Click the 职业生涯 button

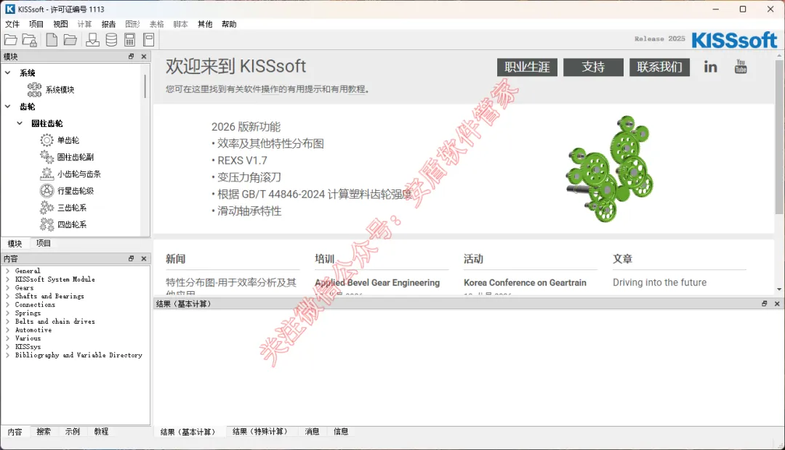tap(527, 67)
